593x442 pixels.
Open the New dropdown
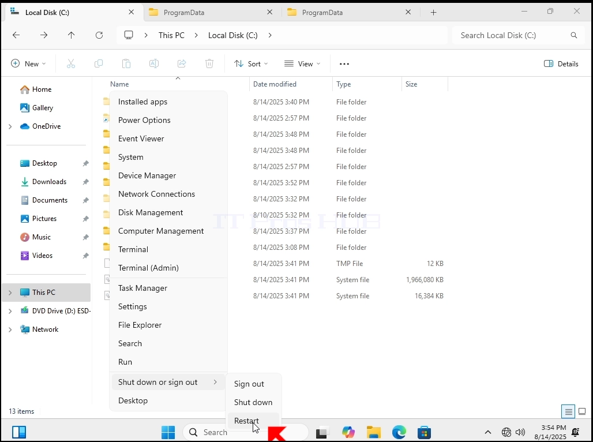[28, 63]
